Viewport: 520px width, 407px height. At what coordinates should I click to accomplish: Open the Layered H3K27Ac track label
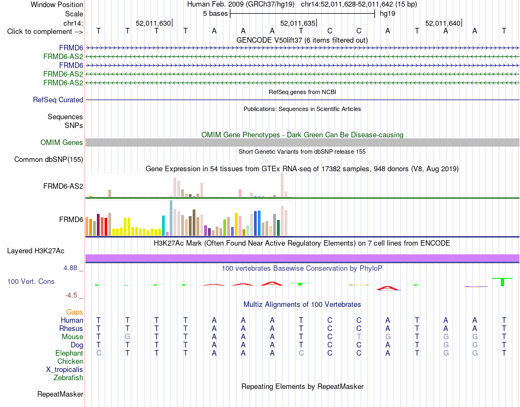tap(36, 251)
